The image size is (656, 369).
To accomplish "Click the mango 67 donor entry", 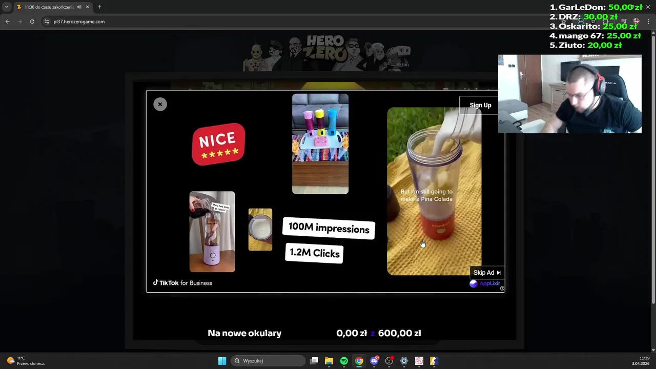I will [x=596, y=36].
